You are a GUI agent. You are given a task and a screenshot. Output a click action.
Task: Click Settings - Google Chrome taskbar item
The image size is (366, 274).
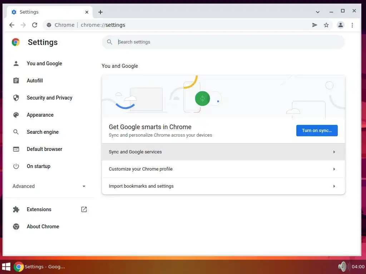pos(39,267)
